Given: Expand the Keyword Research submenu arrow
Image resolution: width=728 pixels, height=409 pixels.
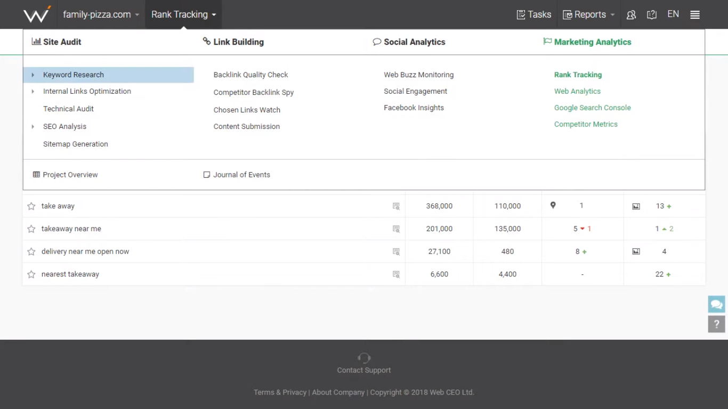Looking at the screenshot, I should [33, 75].
